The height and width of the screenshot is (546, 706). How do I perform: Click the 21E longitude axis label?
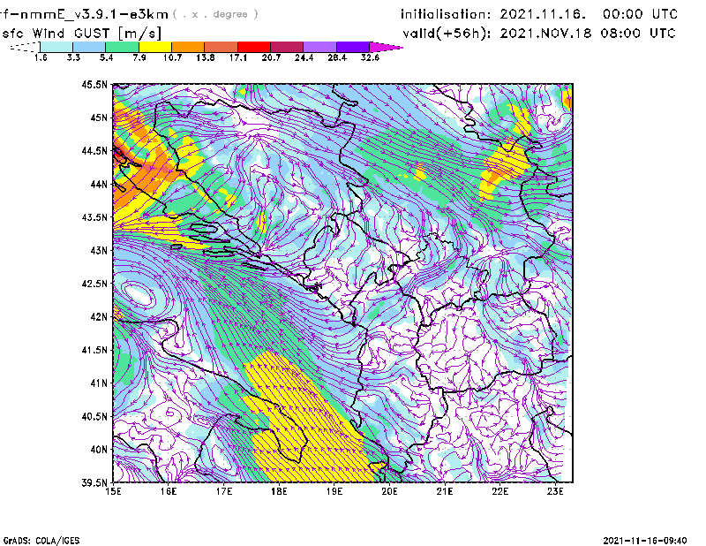445,491
